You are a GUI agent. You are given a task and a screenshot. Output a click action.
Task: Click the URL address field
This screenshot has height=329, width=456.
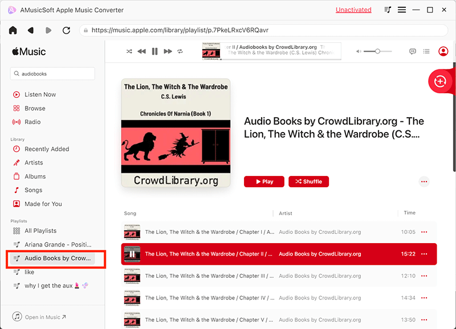(x=263, y=30)
